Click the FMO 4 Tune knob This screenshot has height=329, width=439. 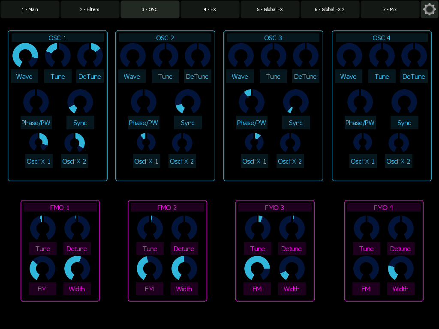(x=367, y=228)
